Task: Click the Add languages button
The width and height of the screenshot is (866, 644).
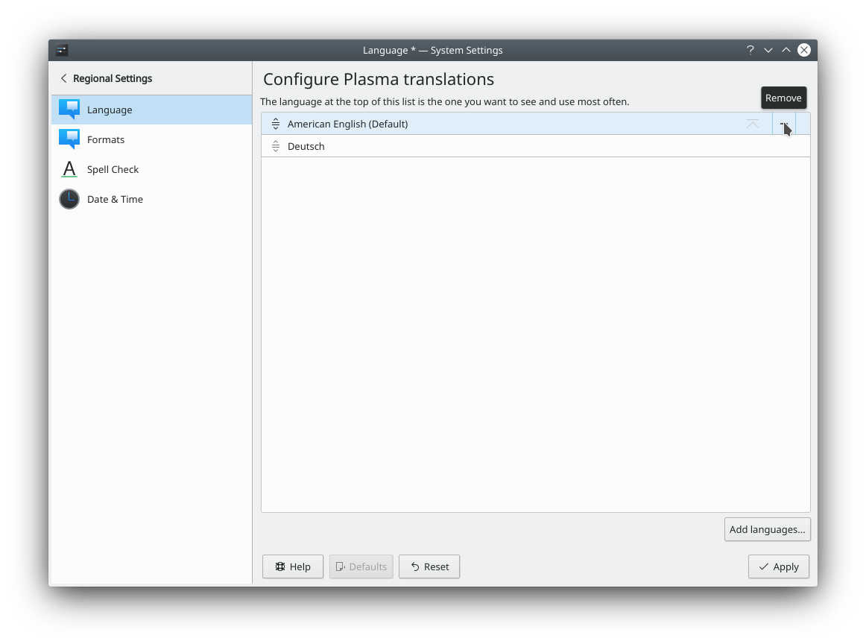Action: pyautogui.click(x=767, y=529)
